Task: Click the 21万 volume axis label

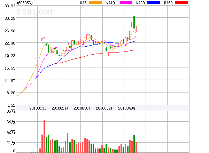Action: (x=11, y=143)
